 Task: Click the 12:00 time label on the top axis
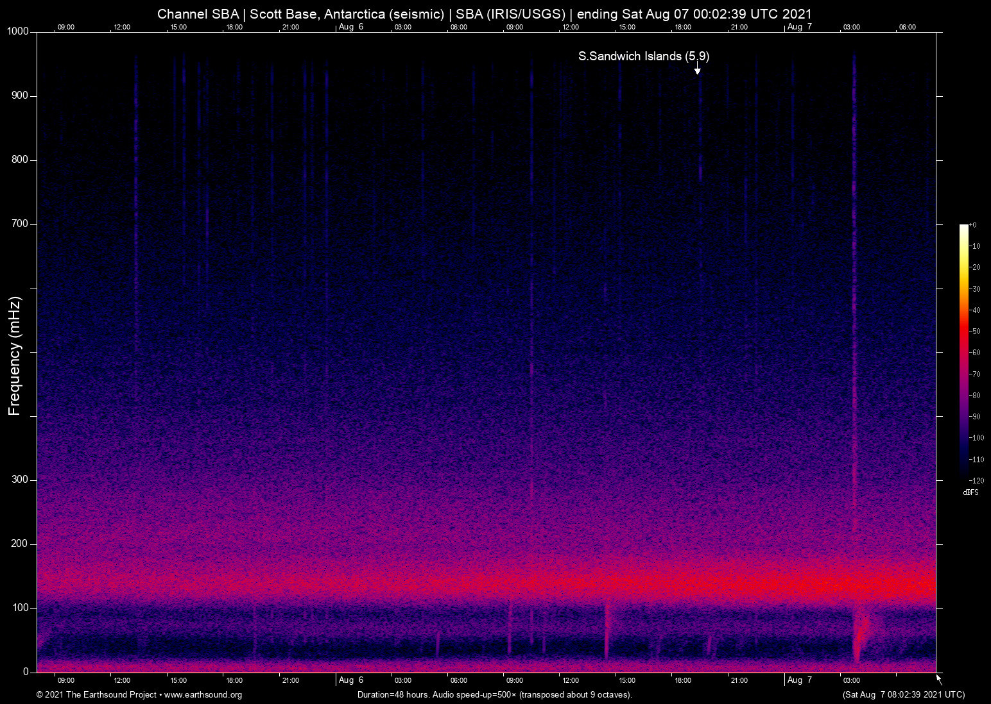point(123,27)
